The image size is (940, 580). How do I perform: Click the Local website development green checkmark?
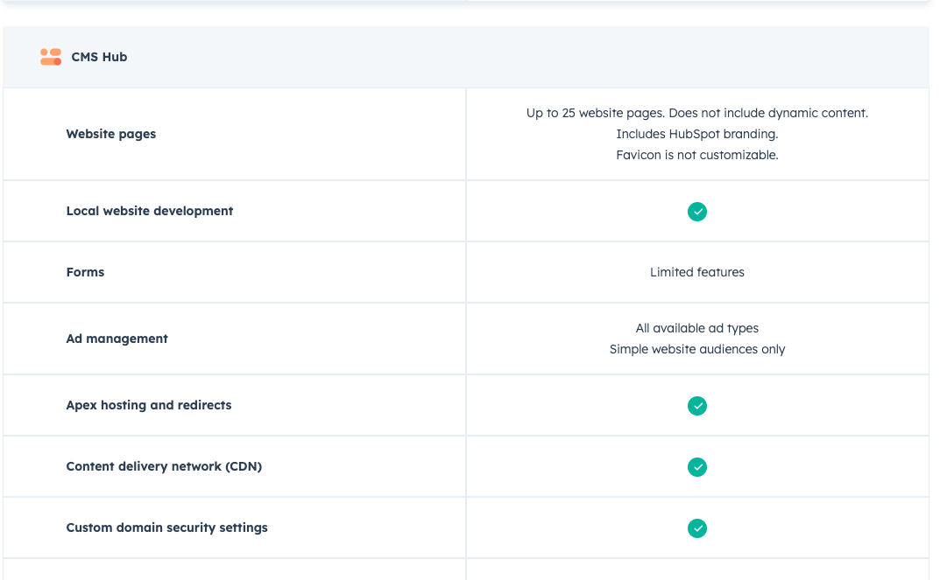[x=696, y=212]
